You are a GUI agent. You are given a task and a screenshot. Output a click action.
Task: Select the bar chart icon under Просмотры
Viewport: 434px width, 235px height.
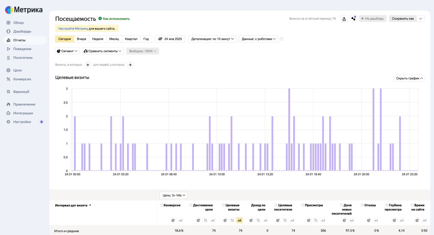[323, 220]
